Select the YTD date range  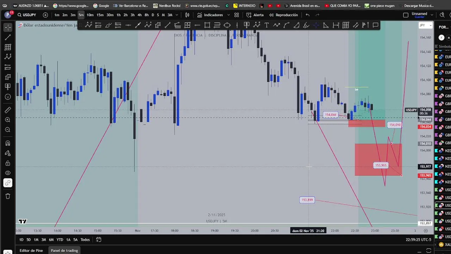(x=60, y=240)
